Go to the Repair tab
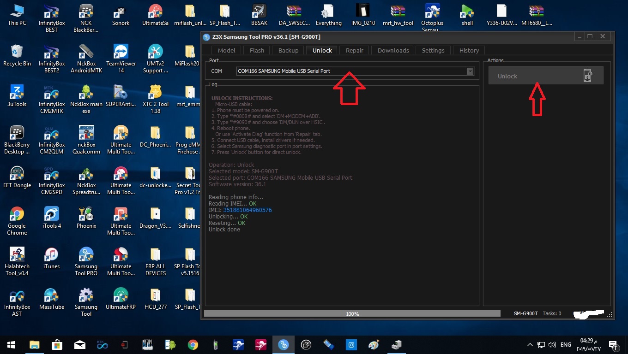Screen dimensions: 628x354 pyautogui.click(x=355, y=50)
